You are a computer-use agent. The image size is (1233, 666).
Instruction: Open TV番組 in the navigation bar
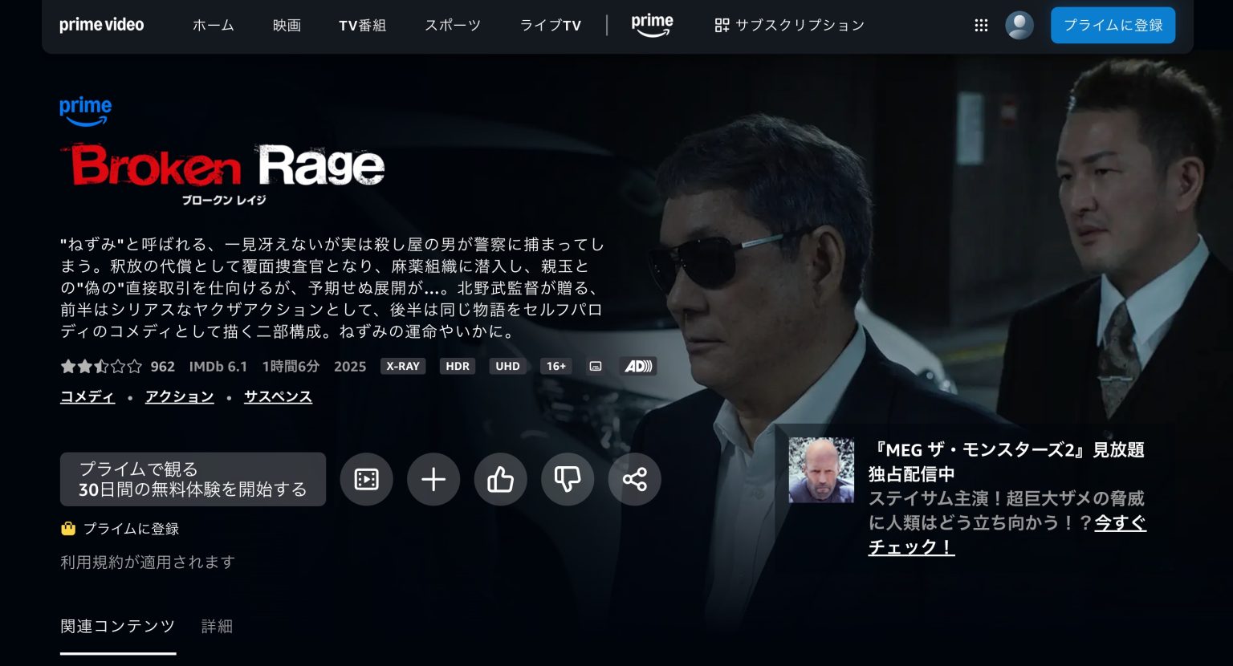[x=362, y=25]
